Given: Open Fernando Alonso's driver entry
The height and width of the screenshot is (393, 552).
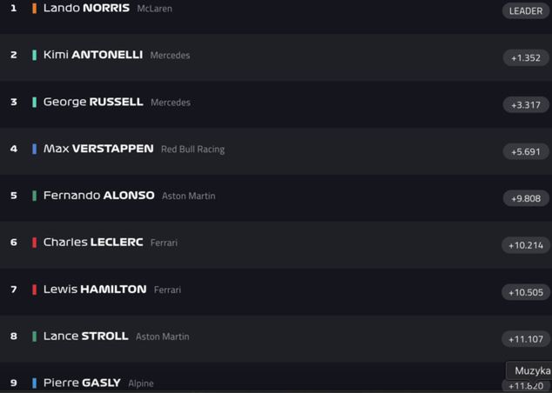Looking at the screenshot, I should [x=99, y=196].
